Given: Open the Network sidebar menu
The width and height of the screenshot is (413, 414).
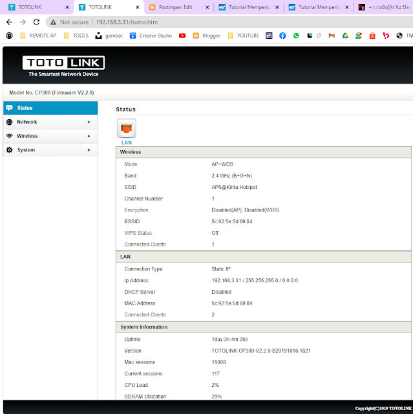Looking at the screenshot, I should (50, 122).
